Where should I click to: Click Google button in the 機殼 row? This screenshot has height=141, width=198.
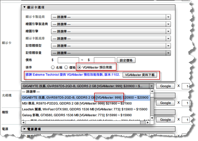tap(165, 120)
